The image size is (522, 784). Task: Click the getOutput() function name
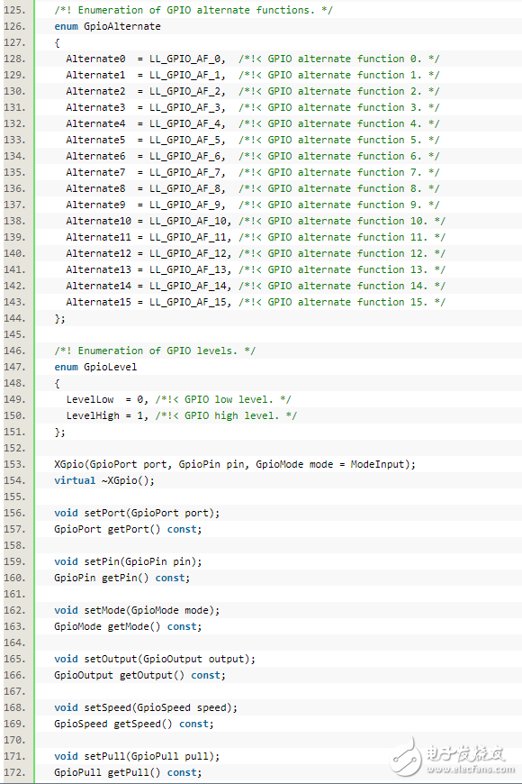[x=152, y=675]
